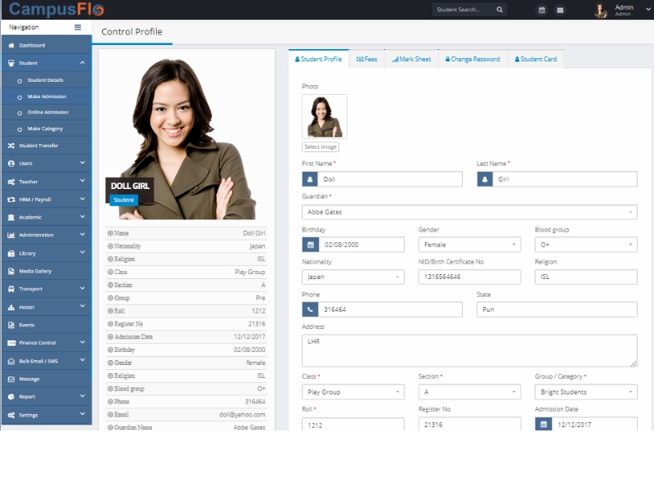Click the First Name input field
Screen dimensions: 654x491
[x=390, y=179]
